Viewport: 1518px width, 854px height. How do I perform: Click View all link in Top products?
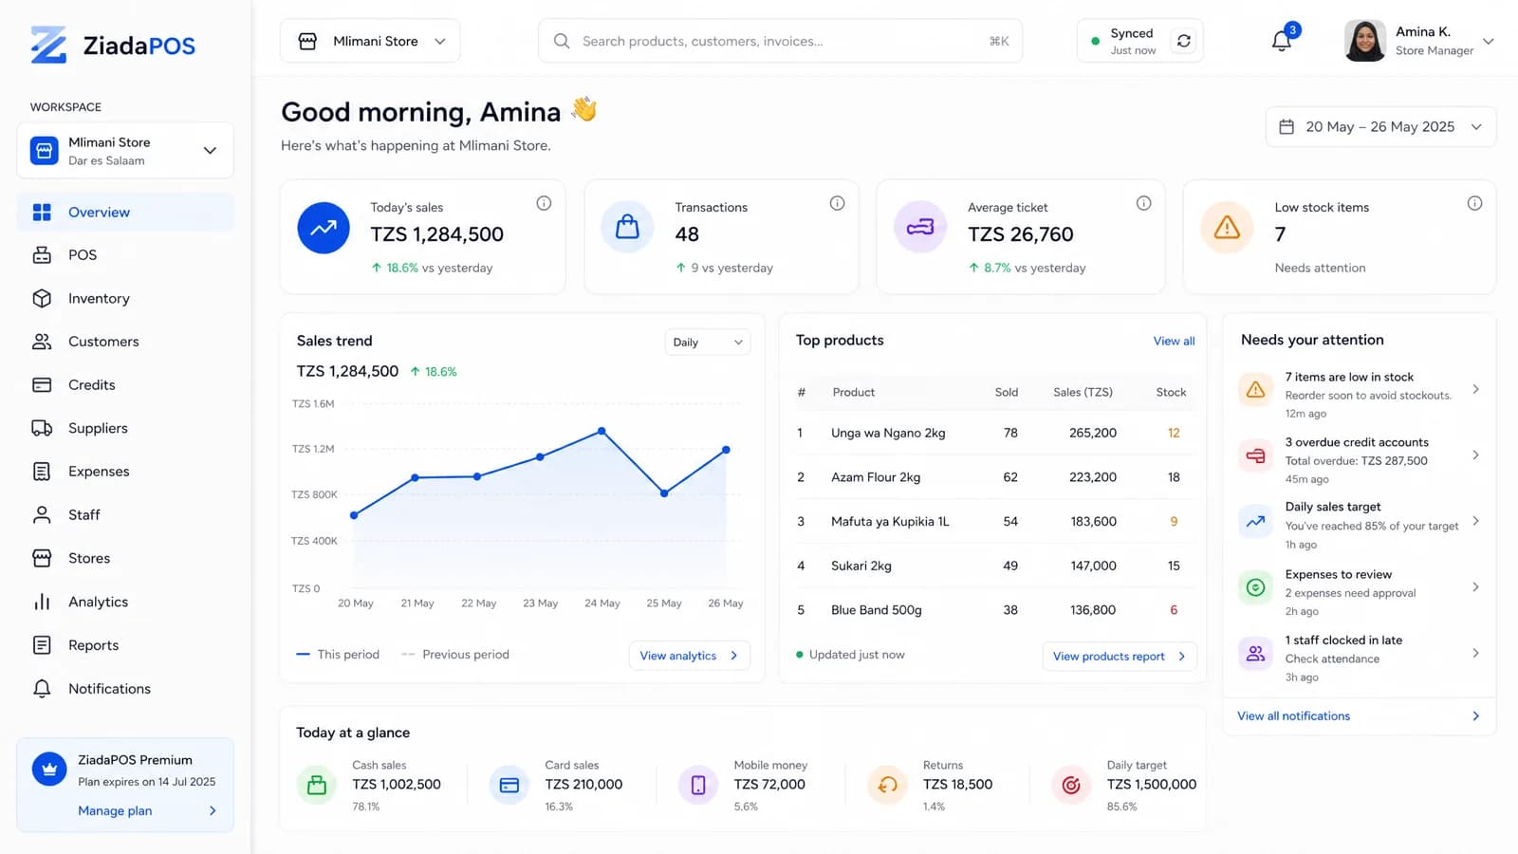point(1174,342)
